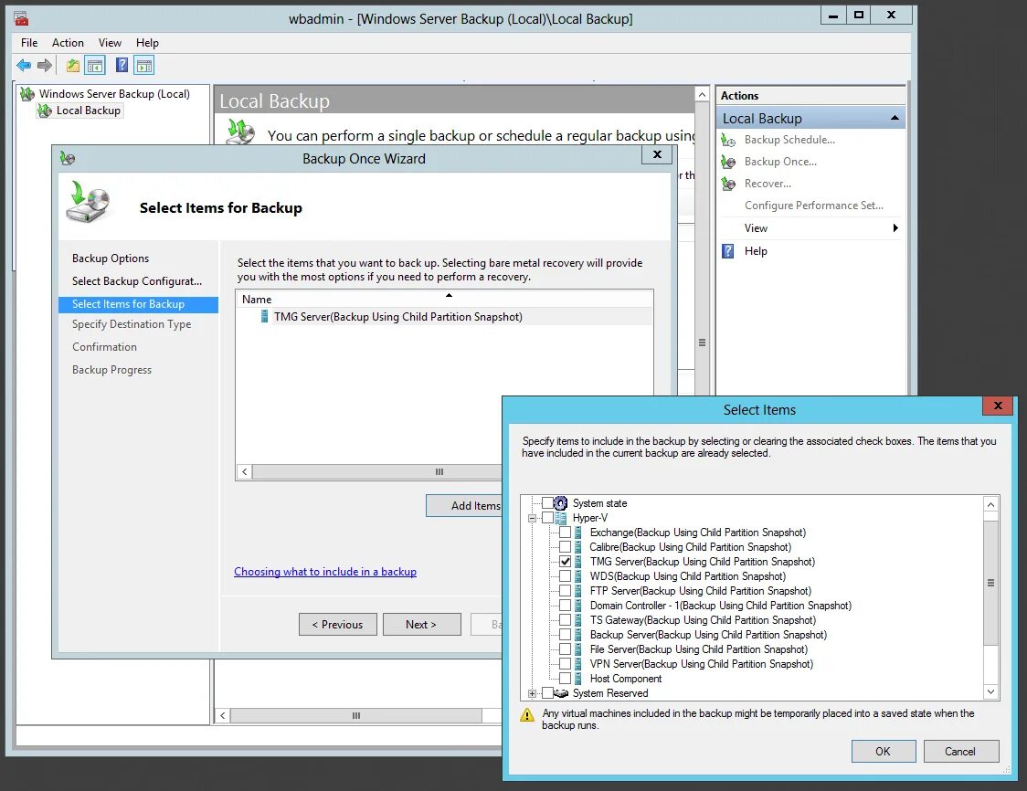Click the wizard list horizontal scrollbar thumb

[377, 471]
